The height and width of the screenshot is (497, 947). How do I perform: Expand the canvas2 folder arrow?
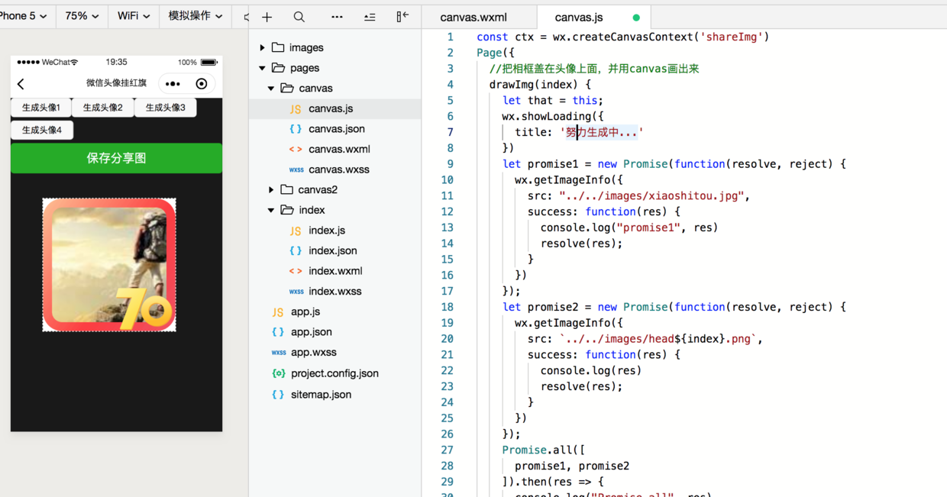coord(271,189)
